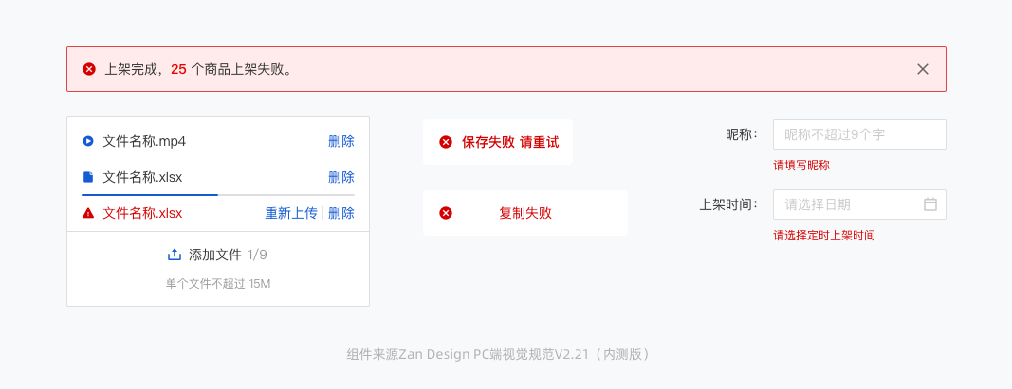The width and height of the screenshot is (1012, 389).
Task: Click the blue document icon for the uploading xlsx
Action: pyautogui.click(x=88, y=177)
